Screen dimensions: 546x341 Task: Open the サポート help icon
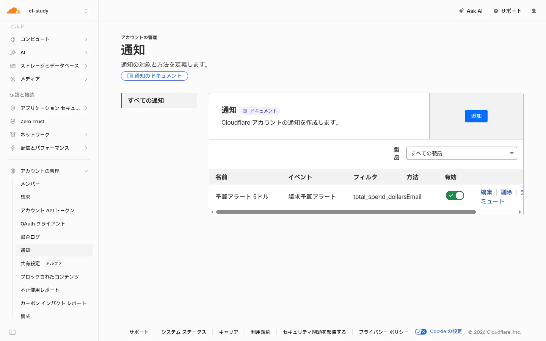(496, 11)
